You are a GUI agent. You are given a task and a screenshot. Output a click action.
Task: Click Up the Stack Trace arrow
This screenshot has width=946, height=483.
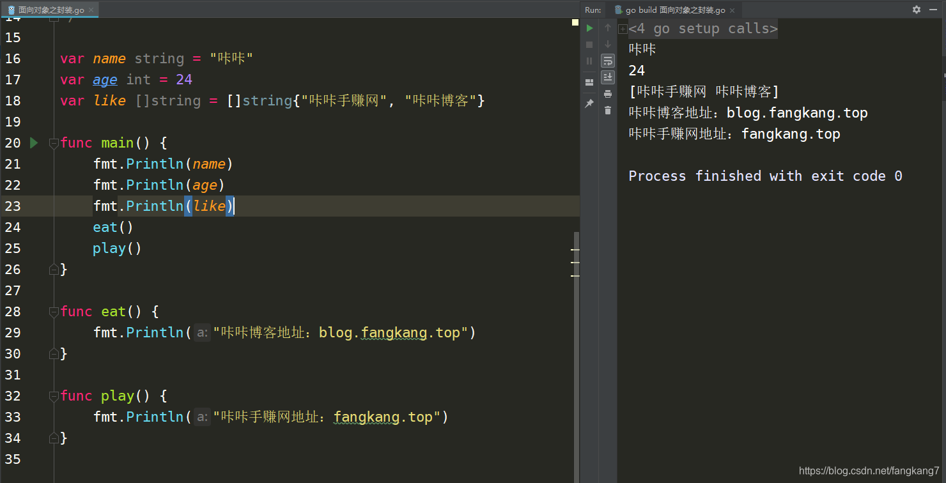[608, 28]
